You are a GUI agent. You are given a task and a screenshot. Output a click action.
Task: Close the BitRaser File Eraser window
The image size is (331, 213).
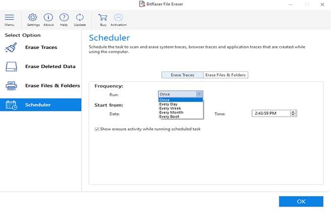pyautogui.click(x=322, y=4)
